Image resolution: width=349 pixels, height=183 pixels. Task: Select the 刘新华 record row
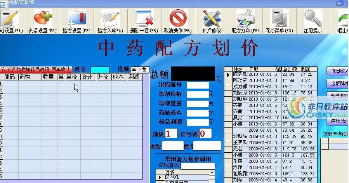pyautogui.click(x=271, y=99)
